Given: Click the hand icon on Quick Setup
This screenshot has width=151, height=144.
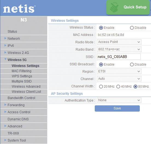Looking at the screenshot, I should click(x=114, y=8).
